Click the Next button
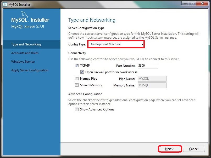The width and height of the screenshot is (211, 158). point(170,149)
